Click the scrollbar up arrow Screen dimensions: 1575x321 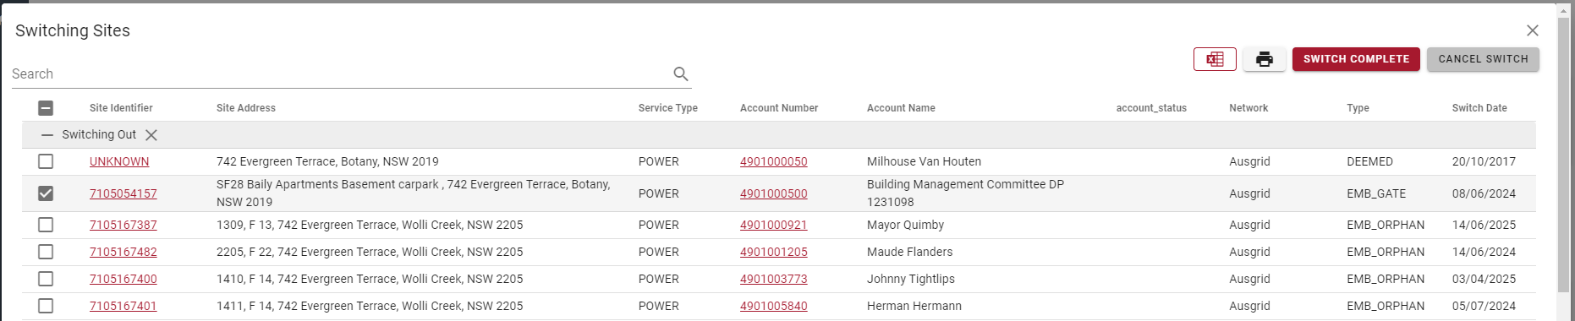point(1564,10)
